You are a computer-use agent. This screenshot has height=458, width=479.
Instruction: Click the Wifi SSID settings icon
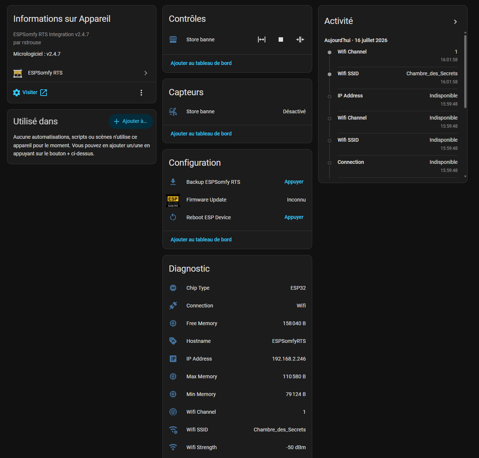[x=173, y=430]
